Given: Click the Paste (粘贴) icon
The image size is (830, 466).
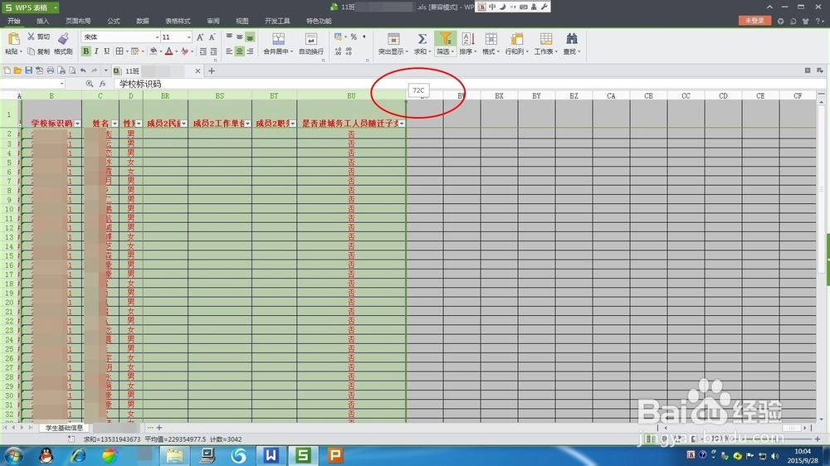Looking at the screenshot, I should click(13, 39).
